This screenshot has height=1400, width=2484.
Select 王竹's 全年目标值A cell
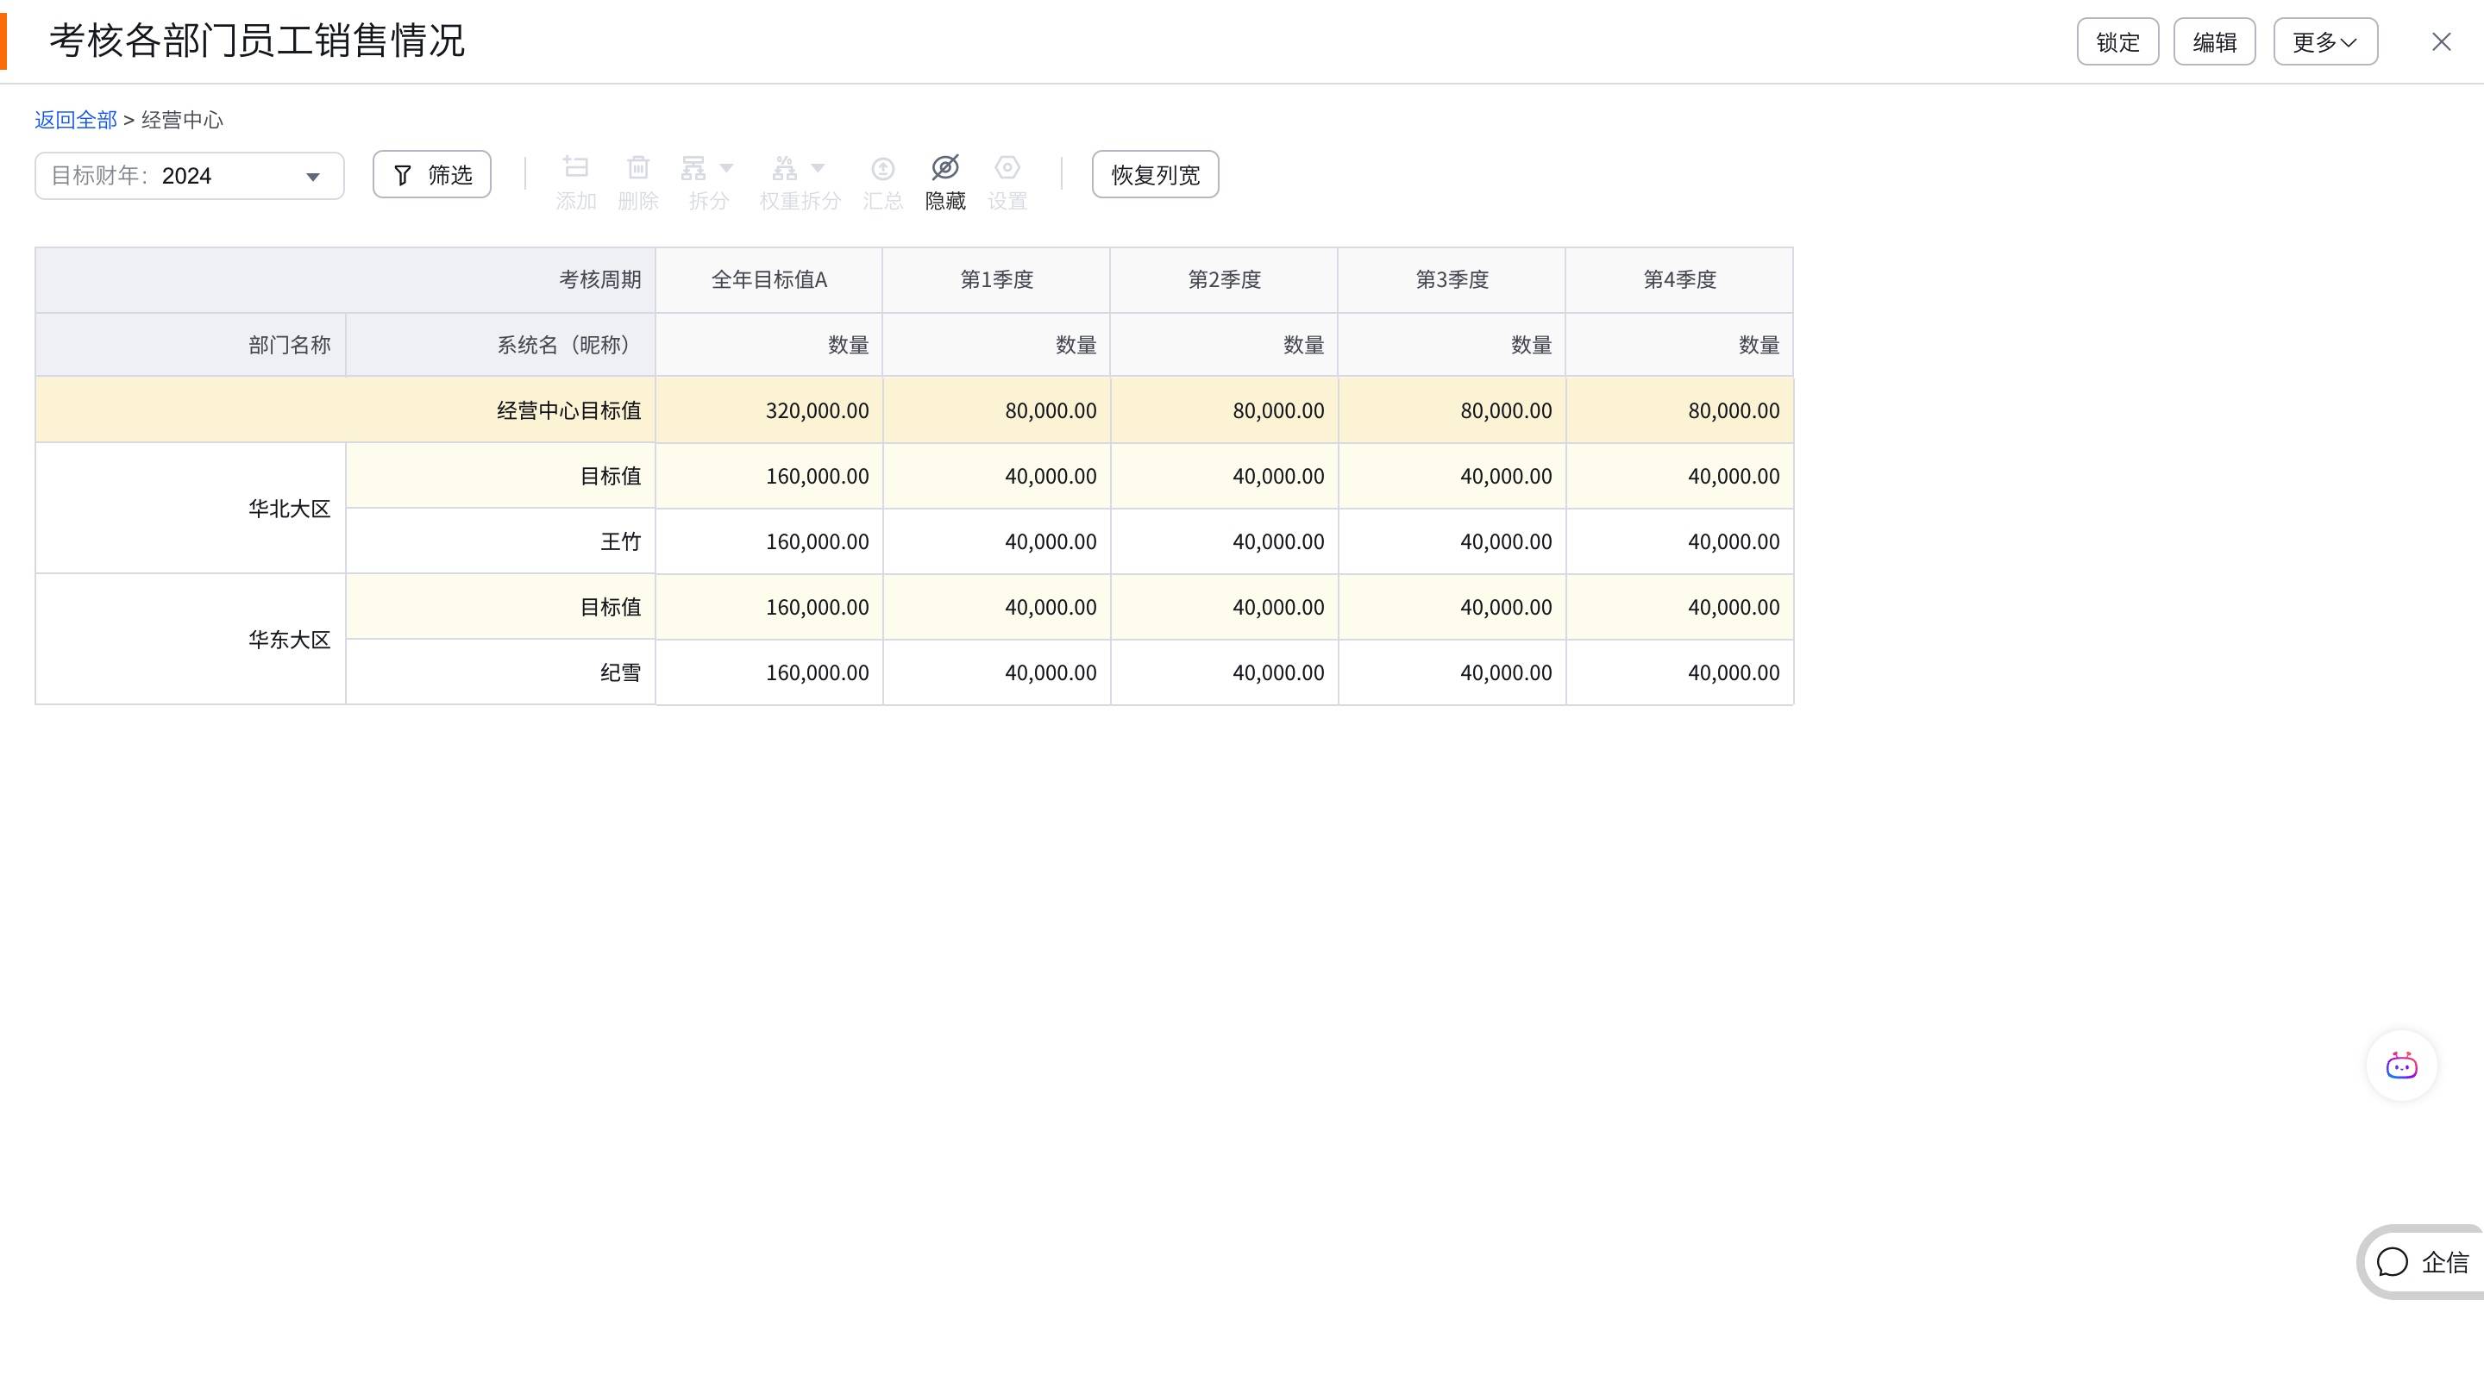769,541
